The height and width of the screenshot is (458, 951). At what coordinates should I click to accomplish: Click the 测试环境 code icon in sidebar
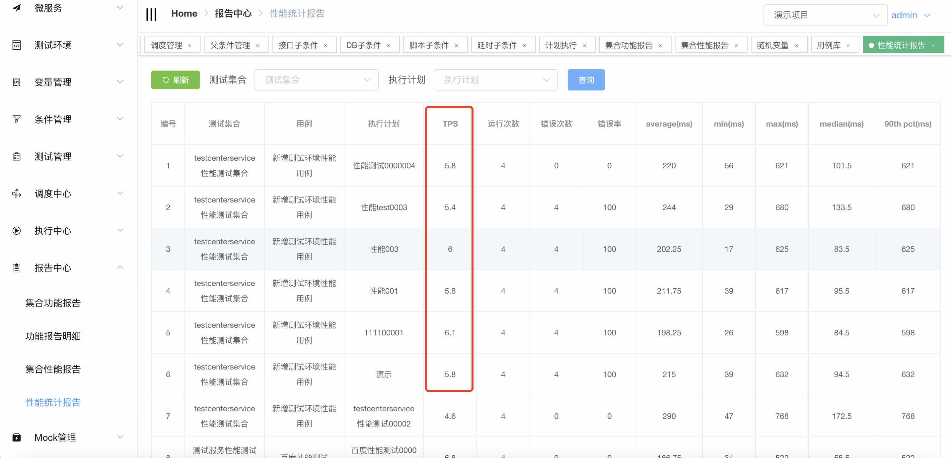pyautogui.click(x=17, y=45)
